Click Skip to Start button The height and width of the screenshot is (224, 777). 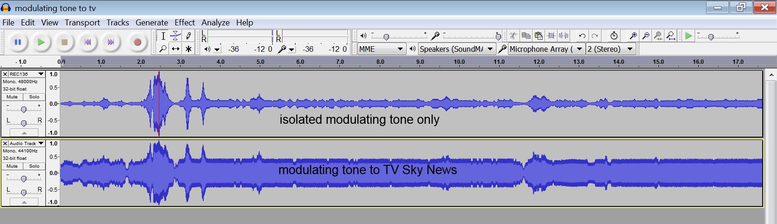click(88, 42)
